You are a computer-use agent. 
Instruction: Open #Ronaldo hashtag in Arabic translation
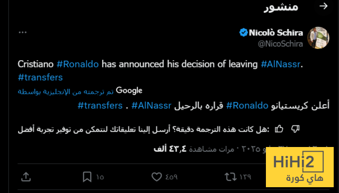pyautogui.click(x=247, y=106)
